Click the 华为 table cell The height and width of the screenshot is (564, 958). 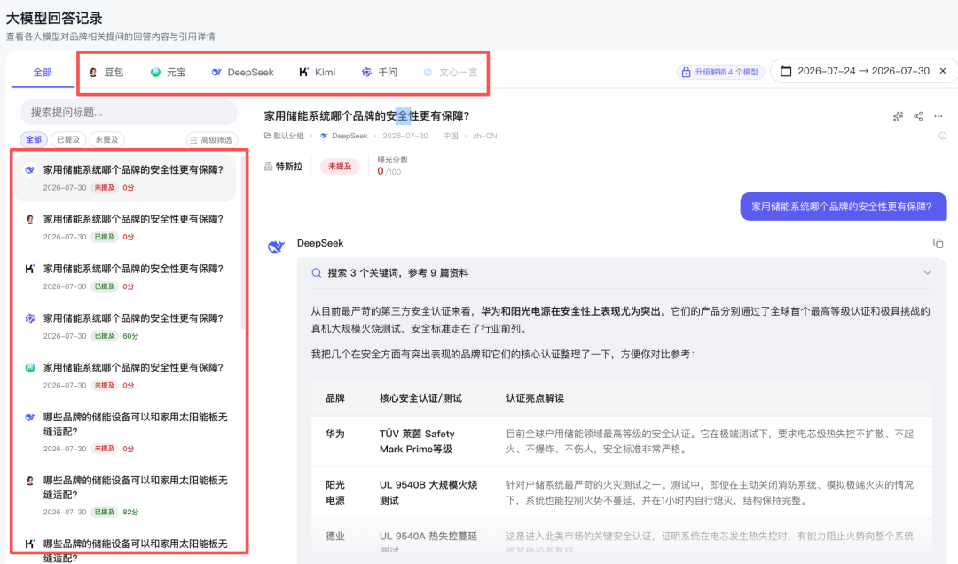[334, 434]
